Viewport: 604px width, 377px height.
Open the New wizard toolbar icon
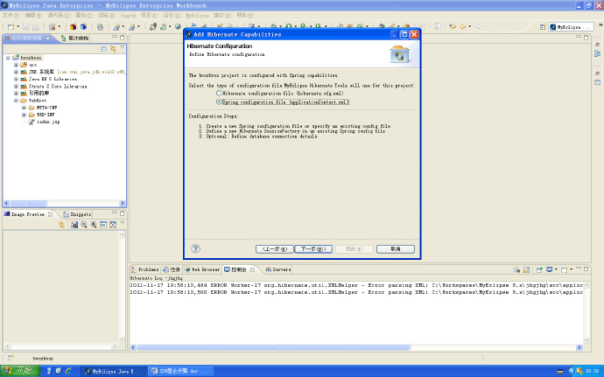pos(11,26)
